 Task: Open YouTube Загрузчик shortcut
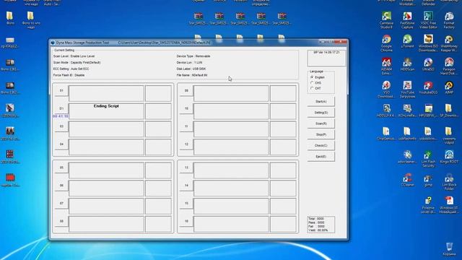click(407, 90)
